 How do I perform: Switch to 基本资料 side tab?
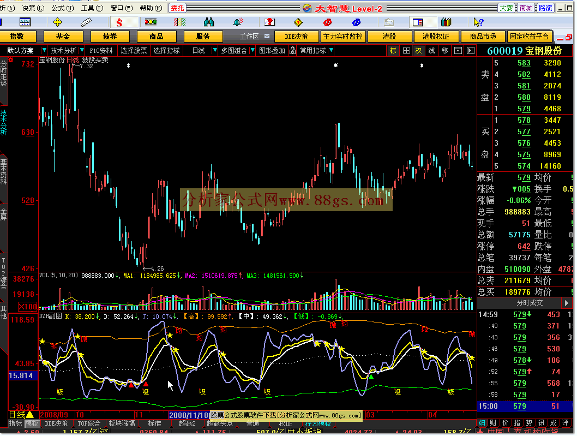[3, 171]
